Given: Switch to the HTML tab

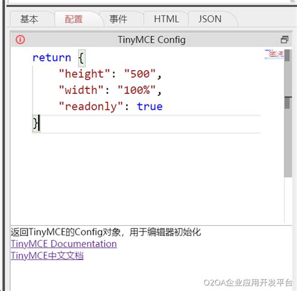Looking at the screenshot, I should click(x=166, y=19).
